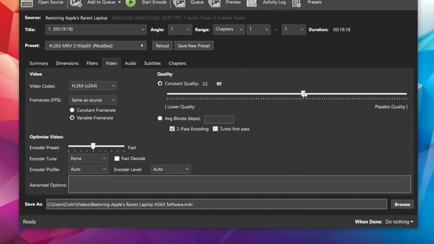Image resolution: width=434 pixels, height=244 pixels.
Task: Click the Presets gear icon
Action: (296, 3)
